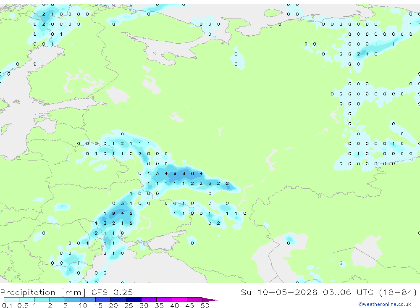Pick the 40–45 mm magenta legend segment

[x=179, y=300]
